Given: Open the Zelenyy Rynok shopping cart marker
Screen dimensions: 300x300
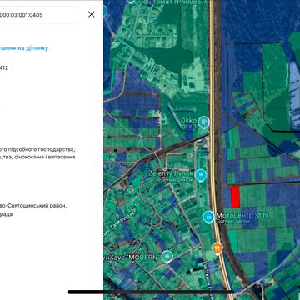Looking at the screenshot, I should (201, 175).
